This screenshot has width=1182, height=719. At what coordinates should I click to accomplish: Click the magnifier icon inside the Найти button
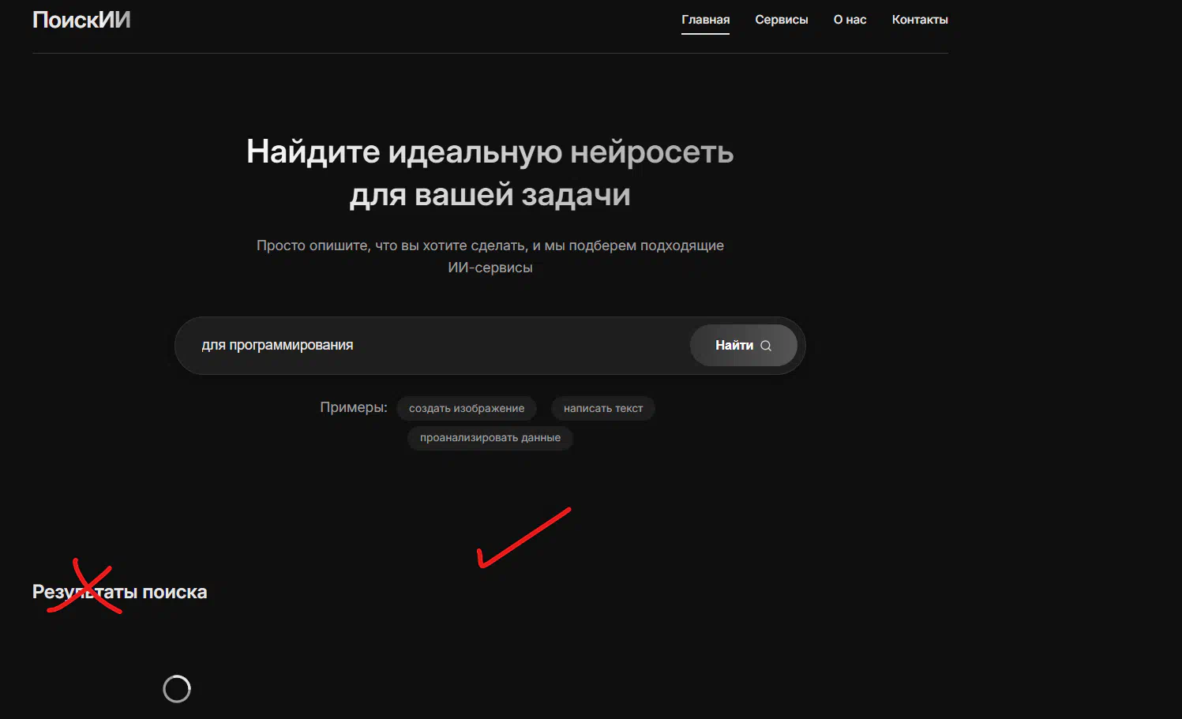tap(765, 346)
